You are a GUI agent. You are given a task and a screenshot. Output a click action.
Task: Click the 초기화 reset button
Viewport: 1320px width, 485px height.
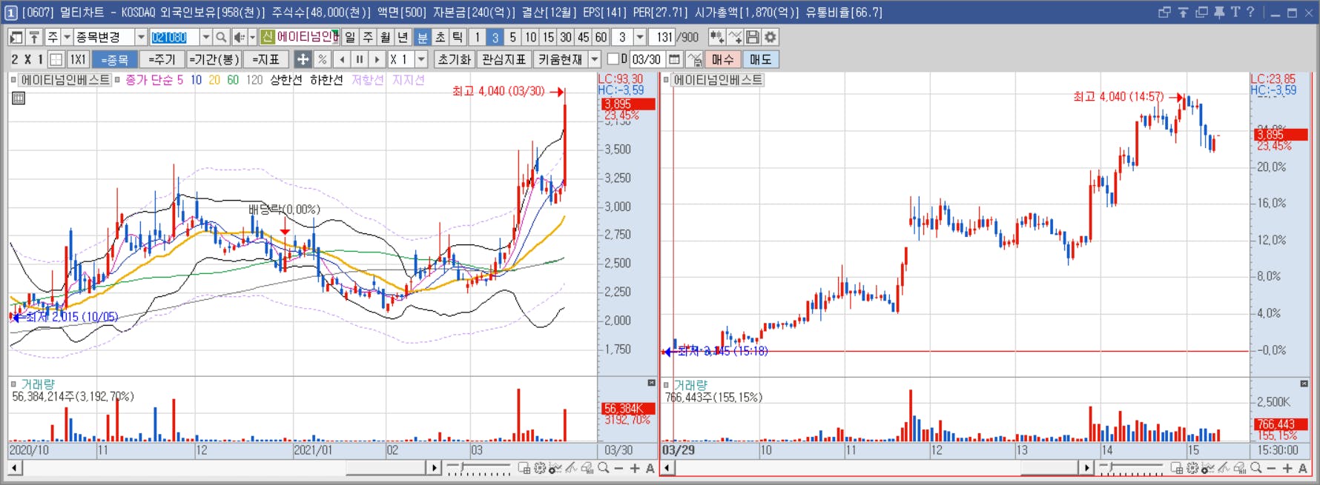[x=454, y=59]
